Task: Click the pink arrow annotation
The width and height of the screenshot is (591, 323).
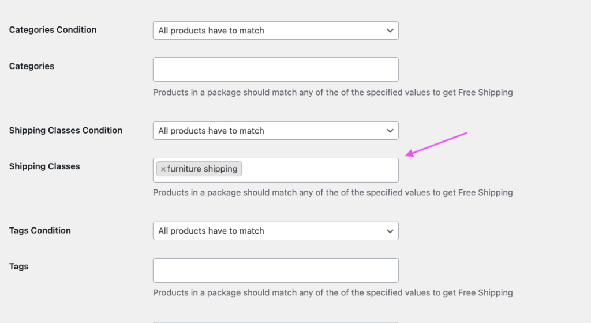Action: tap(436, 143)
